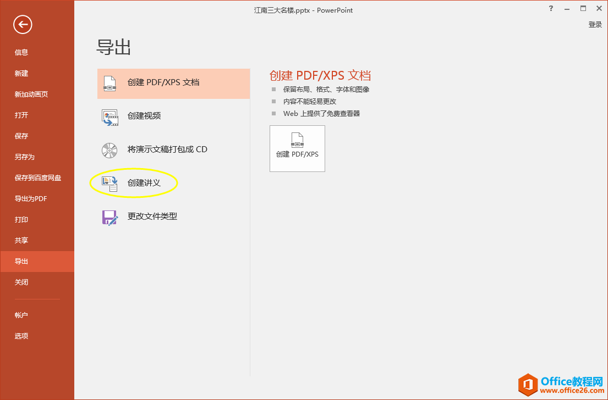This screenshot has height=400, width=608.
Task: Click the back arrow to exit Backstage view
Action: pyautogui.click(x=22, y=25)
